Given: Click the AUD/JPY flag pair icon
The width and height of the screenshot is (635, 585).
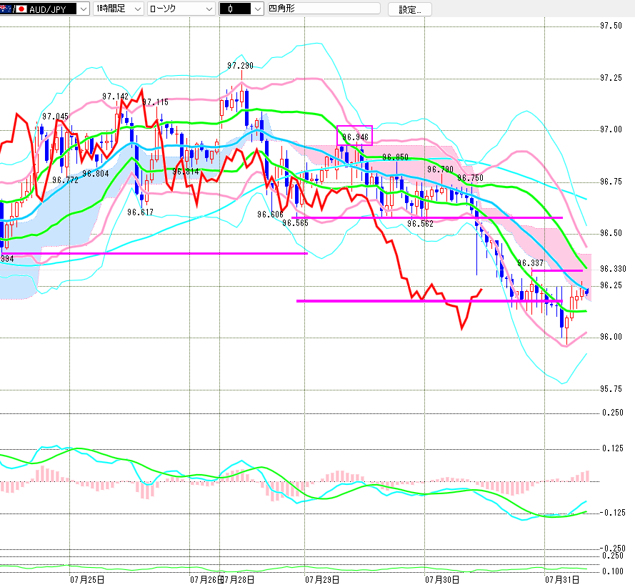Looking at the screenshot, I should tap(14, 9).
